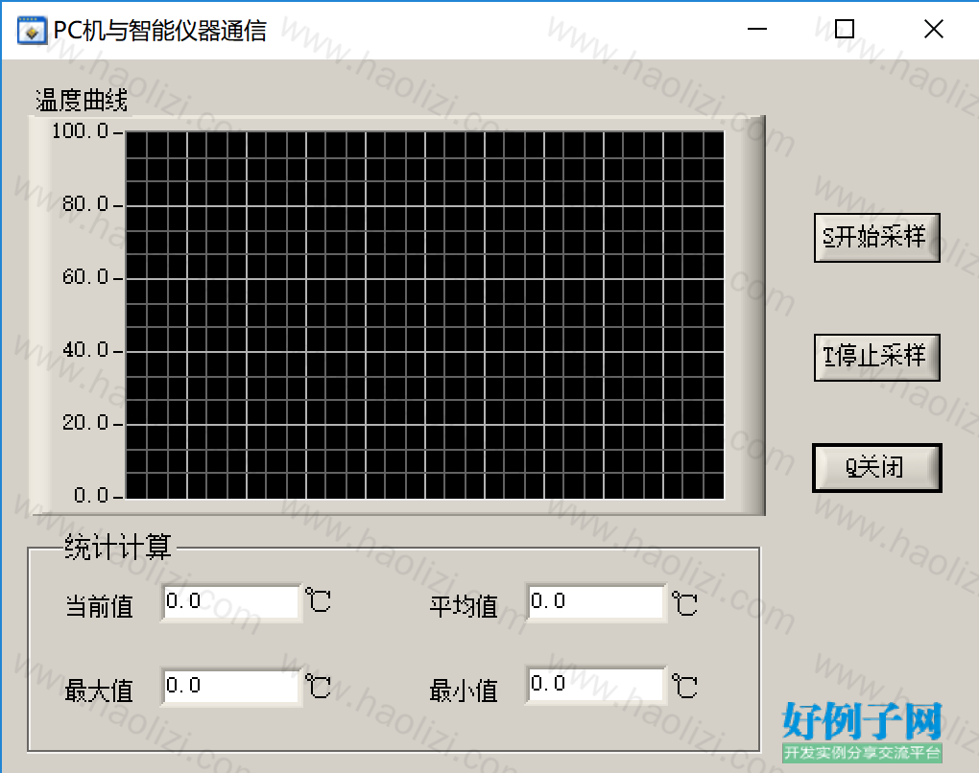Image resolution: width=979 pixels, height=773 pixels.
Task: Click the 最大值 label
Action: click(99, 691)
